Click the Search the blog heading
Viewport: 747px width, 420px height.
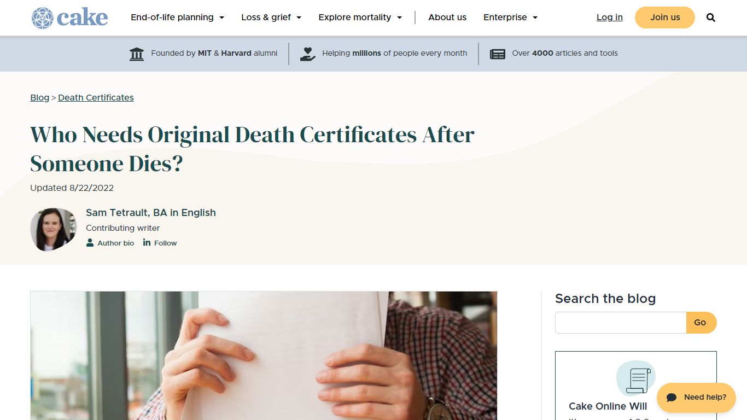pos(605,299)
